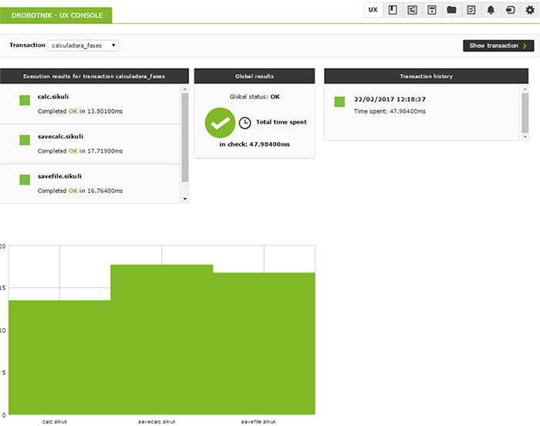Viewport: 540px width, 426px height.
Task: Click the Global results panel header
Action: [255, 76]
